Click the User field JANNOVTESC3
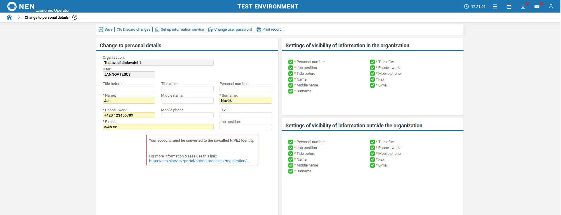The image size is (561, 215). point(129,74)
